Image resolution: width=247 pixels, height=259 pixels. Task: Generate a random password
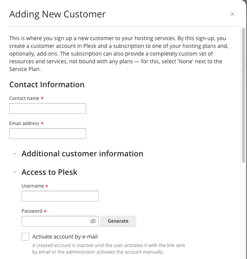(x=118, y=221)
